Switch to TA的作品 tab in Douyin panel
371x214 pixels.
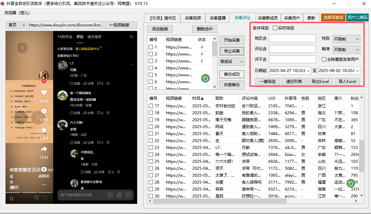point(65,37)
